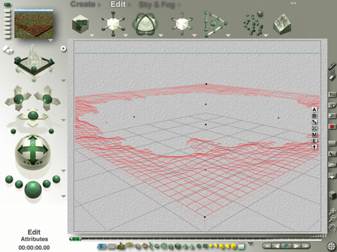Toggle the small round button beside view control
Screen dimensions: 337x252
coord(63,49)
